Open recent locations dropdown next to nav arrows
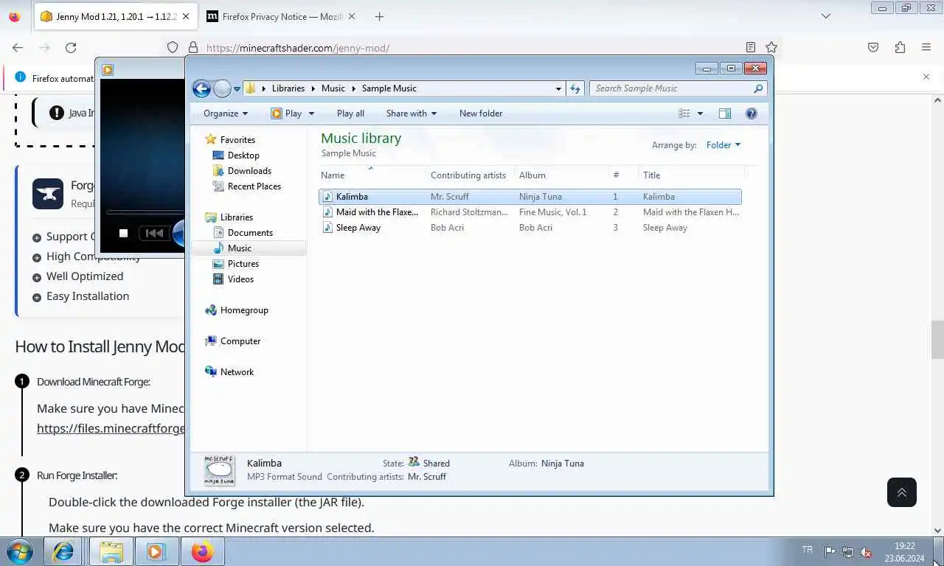Image resolution: width=944 pixels, height=566 pixels. point(237,88)
